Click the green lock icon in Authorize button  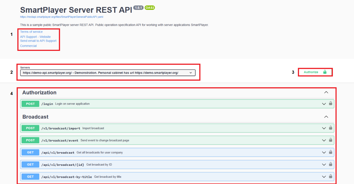coord(325,72)
